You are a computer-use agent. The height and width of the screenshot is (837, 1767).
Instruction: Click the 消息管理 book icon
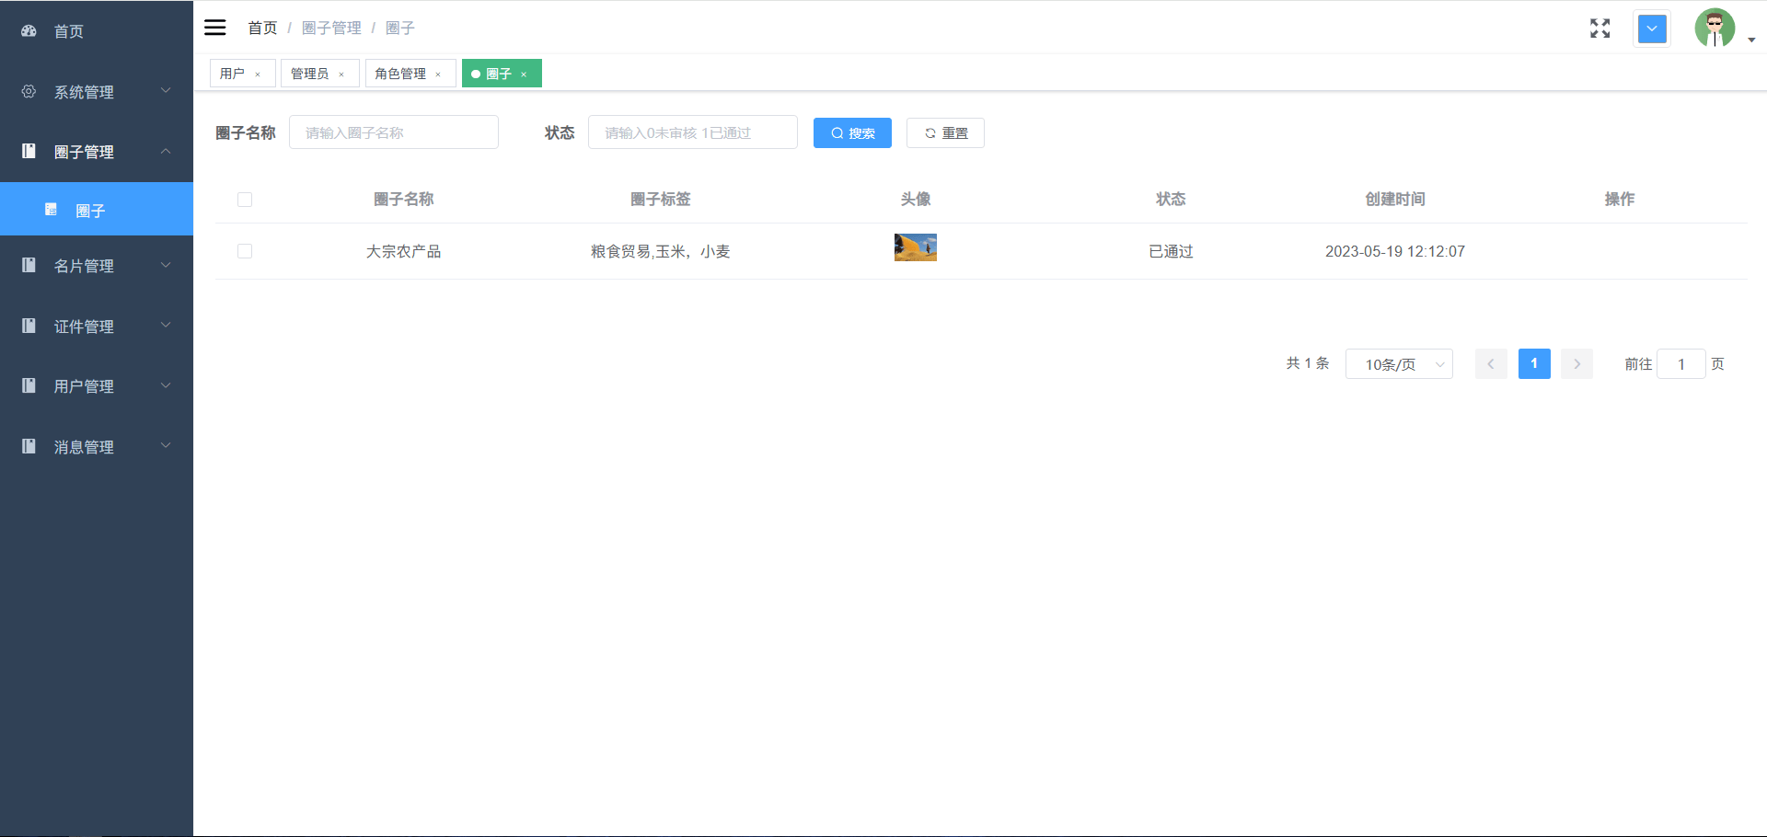29,446
